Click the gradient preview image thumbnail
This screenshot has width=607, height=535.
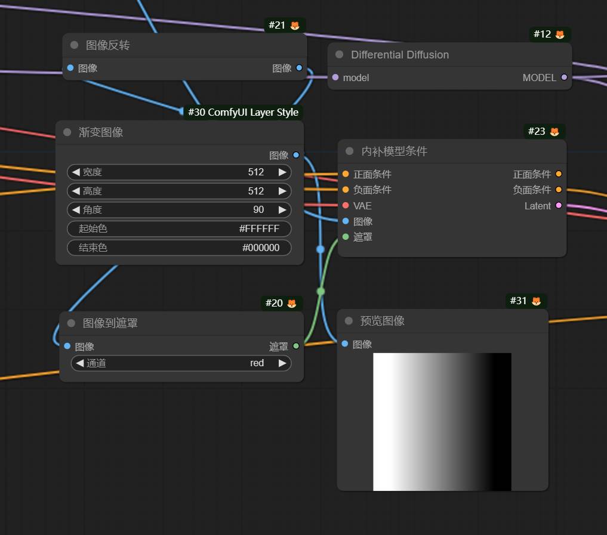(x=442, y=422)
